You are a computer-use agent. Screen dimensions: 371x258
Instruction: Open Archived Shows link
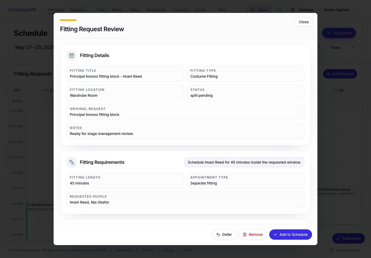coord(345,250)
